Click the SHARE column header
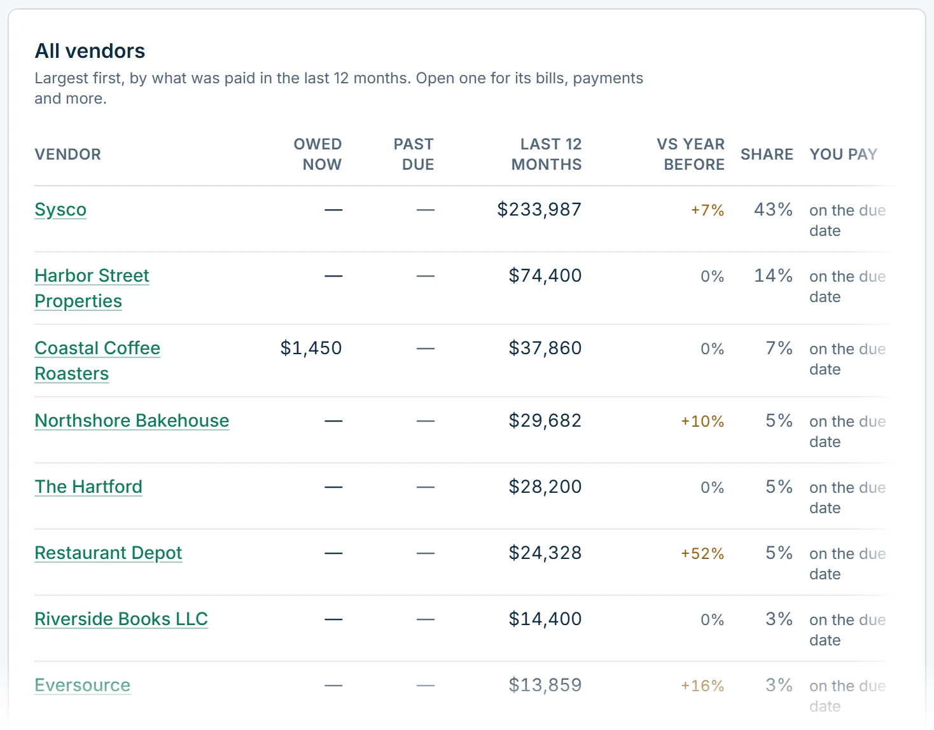Image resolution: width=934 pixels, height=730 pixels. [767, 155]
